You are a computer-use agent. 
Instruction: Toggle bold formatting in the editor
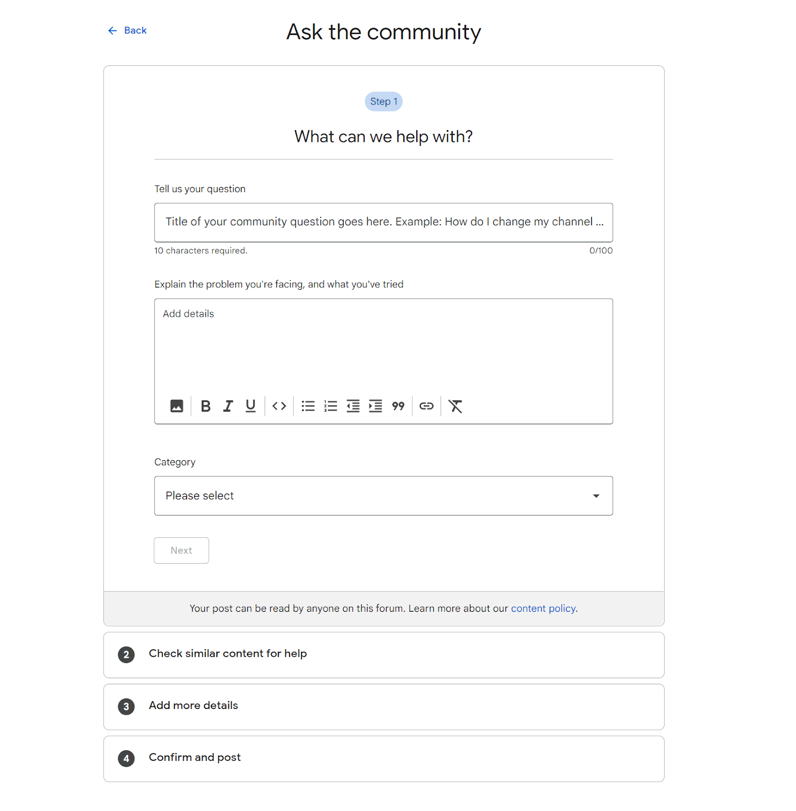[205, 406]
